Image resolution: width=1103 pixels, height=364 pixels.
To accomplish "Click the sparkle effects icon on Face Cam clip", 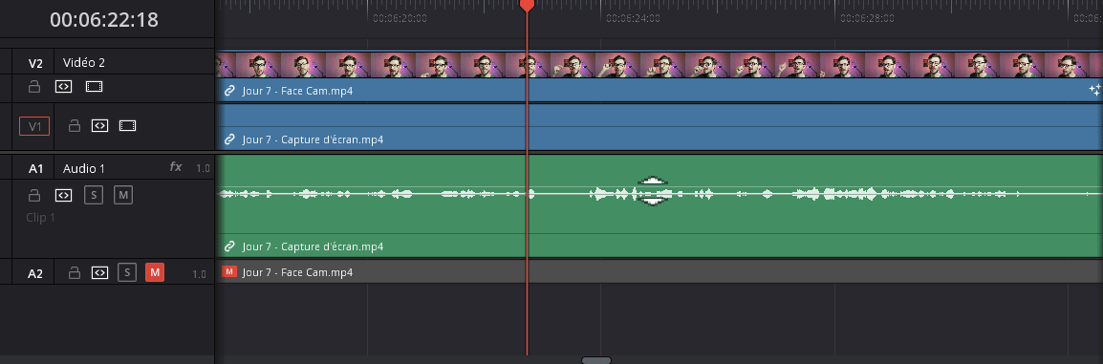I will [x=1094, y=90].
